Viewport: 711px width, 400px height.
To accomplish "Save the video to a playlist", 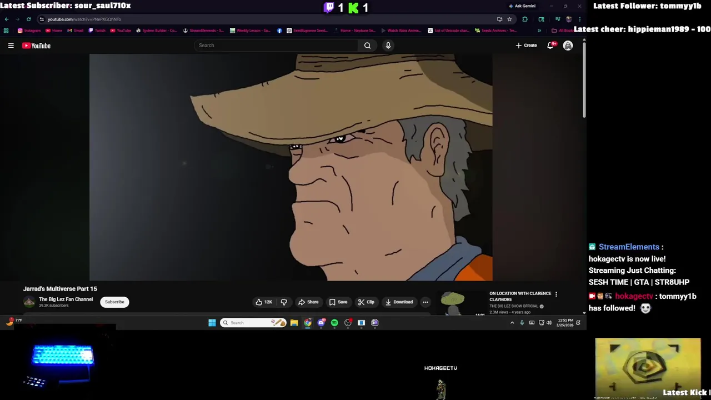I will coord(338,302).
